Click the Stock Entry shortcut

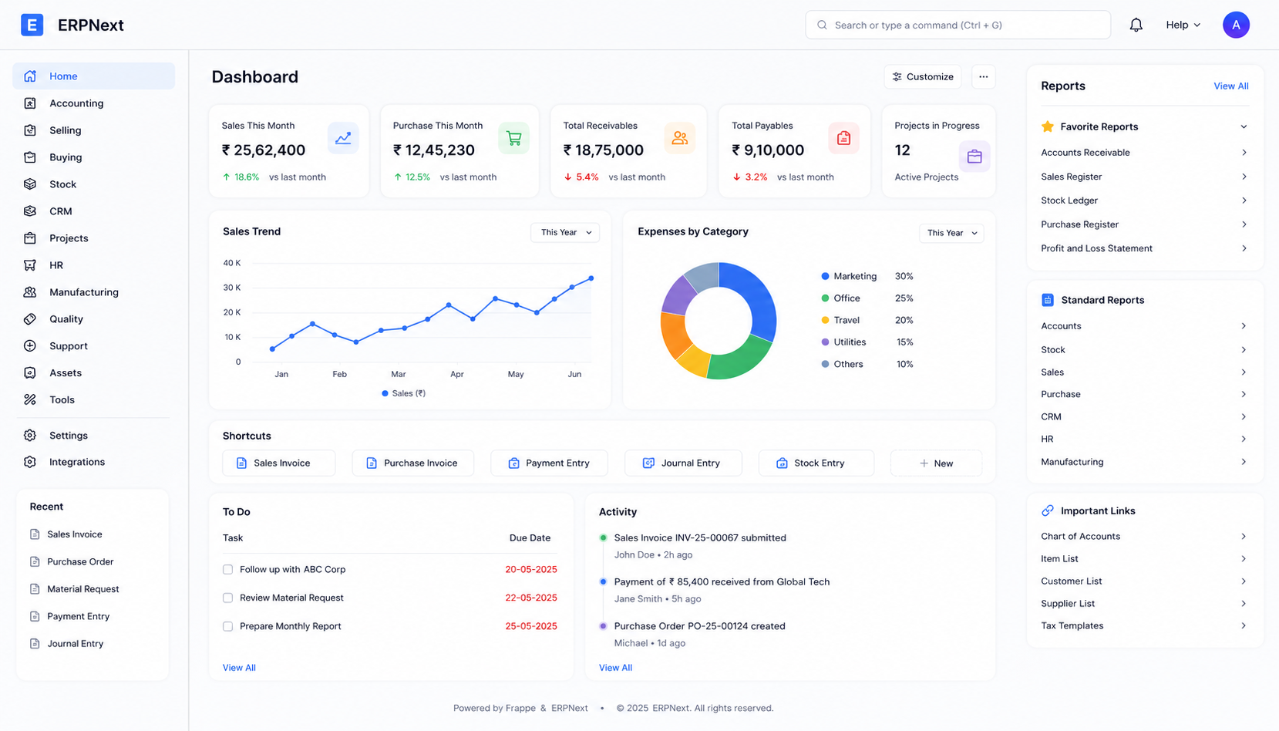(x=816, y=463)
